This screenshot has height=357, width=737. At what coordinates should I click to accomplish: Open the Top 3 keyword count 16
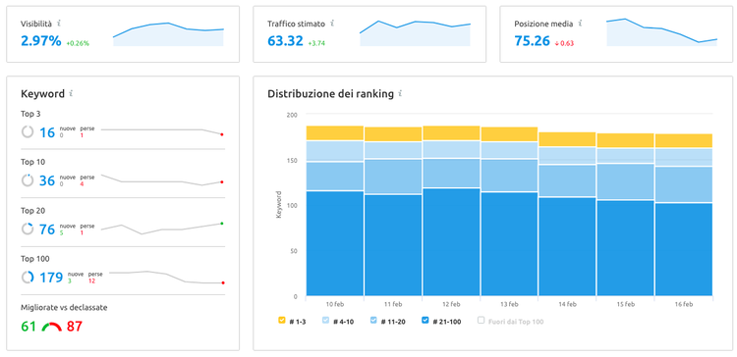(47, 132)
